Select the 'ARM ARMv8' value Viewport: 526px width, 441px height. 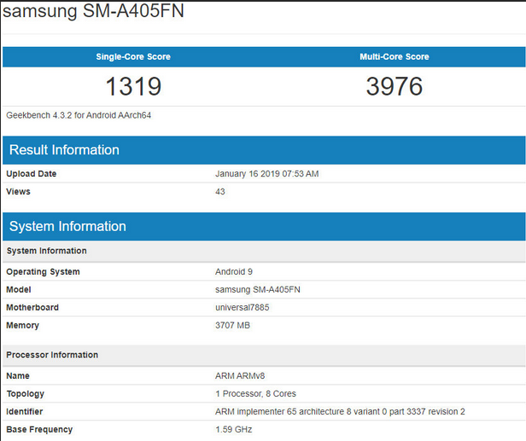pyautogui.click(x=240, y=376)
